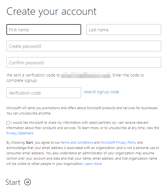Click the Confirm password input
The image size is (167, 192).
tap(83, 63)
